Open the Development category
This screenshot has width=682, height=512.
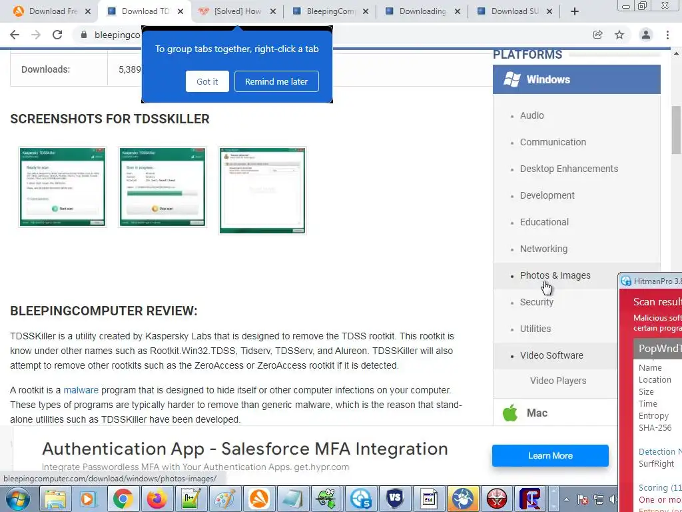pos(547,195)
